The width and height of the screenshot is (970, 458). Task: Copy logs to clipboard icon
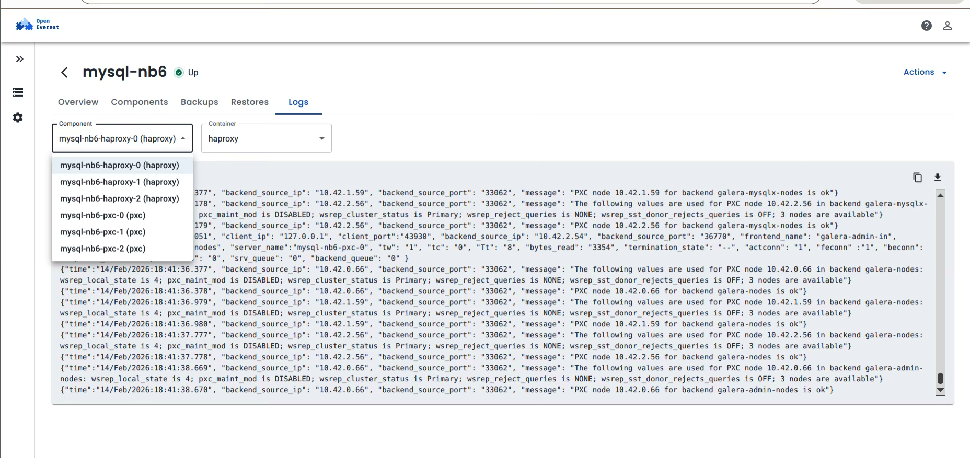tap(917, 178)
